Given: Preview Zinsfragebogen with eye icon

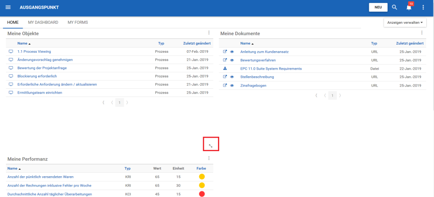Looking at the screenshot, I should point(232,85).
